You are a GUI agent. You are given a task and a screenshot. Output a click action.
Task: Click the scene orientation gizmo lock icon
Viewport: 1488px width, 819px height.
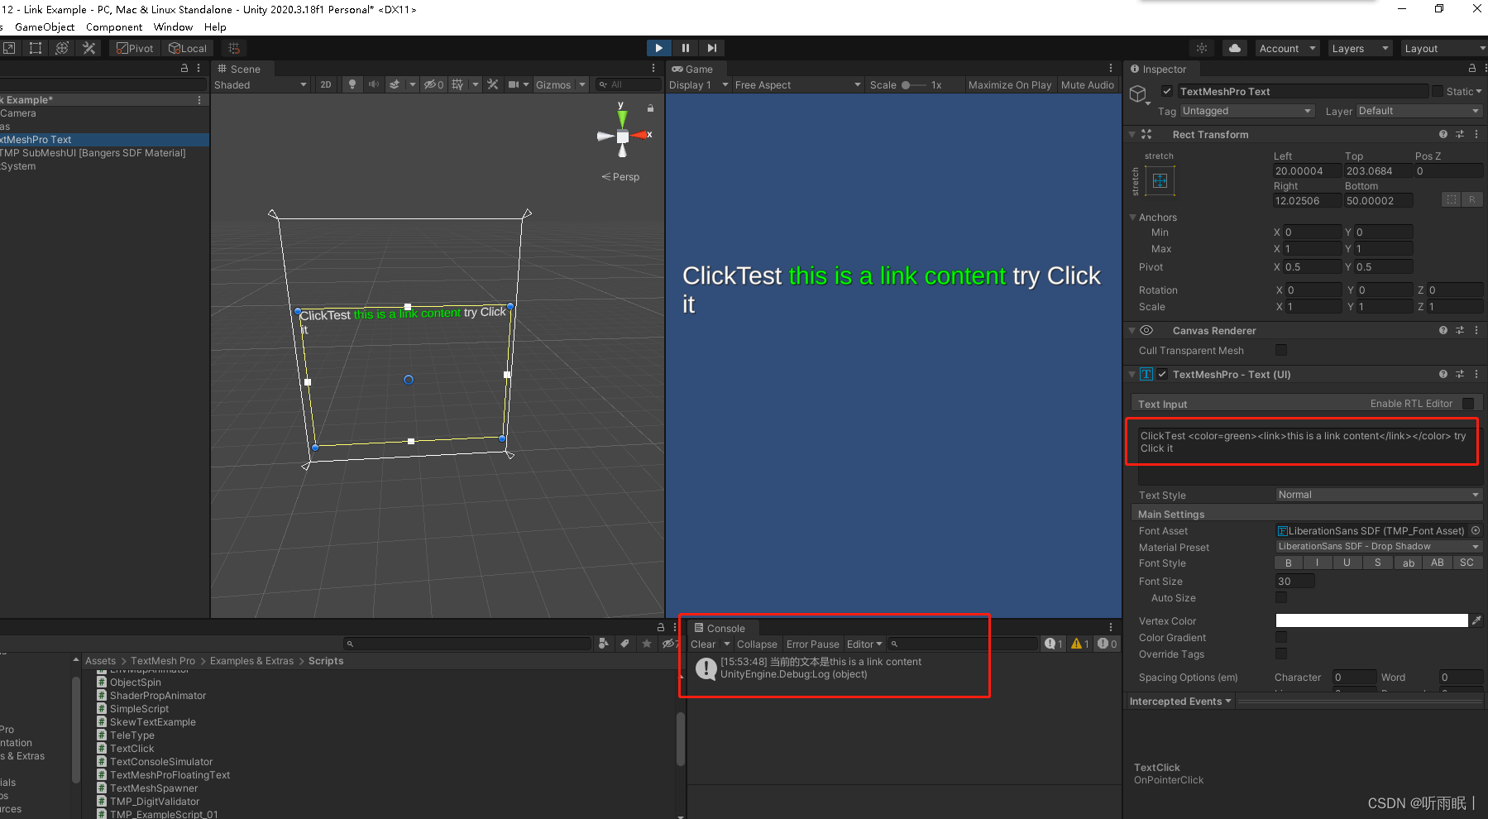click(x=650, y=108)
